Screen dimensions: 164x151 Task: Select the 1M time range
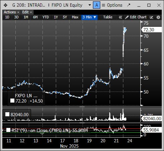[26, 17]
